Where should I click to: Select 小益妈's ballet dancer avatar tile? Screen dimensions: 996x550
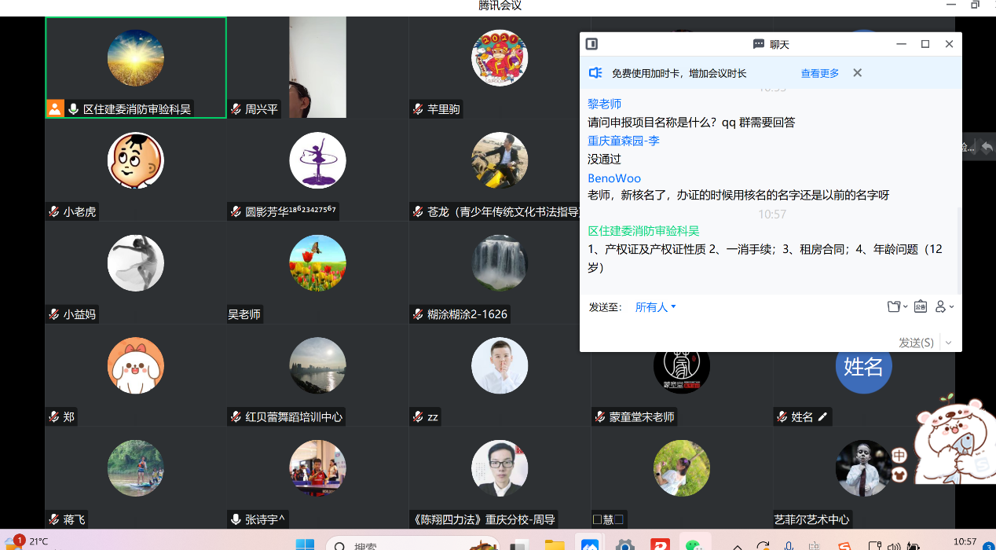135,262
